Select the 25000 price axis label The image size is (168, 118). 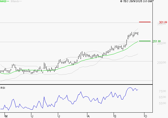point(162,43)
